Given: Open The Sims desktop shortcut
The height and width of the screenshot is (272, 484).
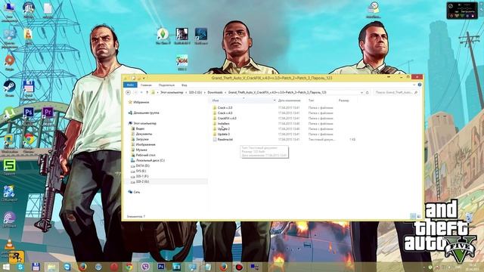Looking at the screenshot, I should [163, 36].
